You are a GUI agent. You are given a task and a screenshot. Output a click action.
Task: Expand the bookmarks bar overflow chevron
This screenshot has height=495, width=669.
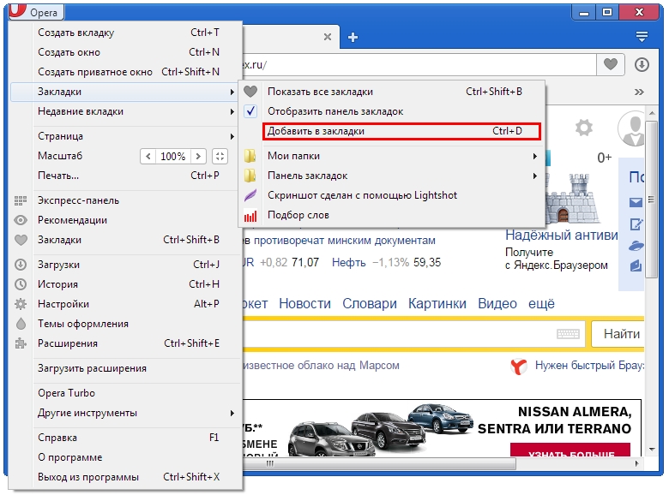point(639,92)
